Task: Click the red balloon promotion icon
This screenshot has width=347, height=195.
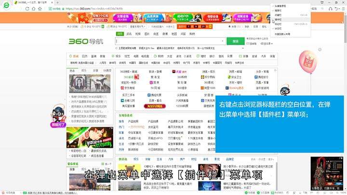Action: coord(308,62)
